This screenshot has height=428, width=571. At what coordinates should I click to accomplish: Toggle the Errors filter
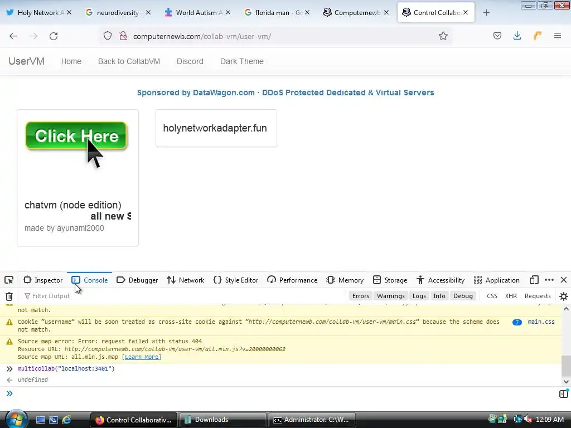(361, 296)
